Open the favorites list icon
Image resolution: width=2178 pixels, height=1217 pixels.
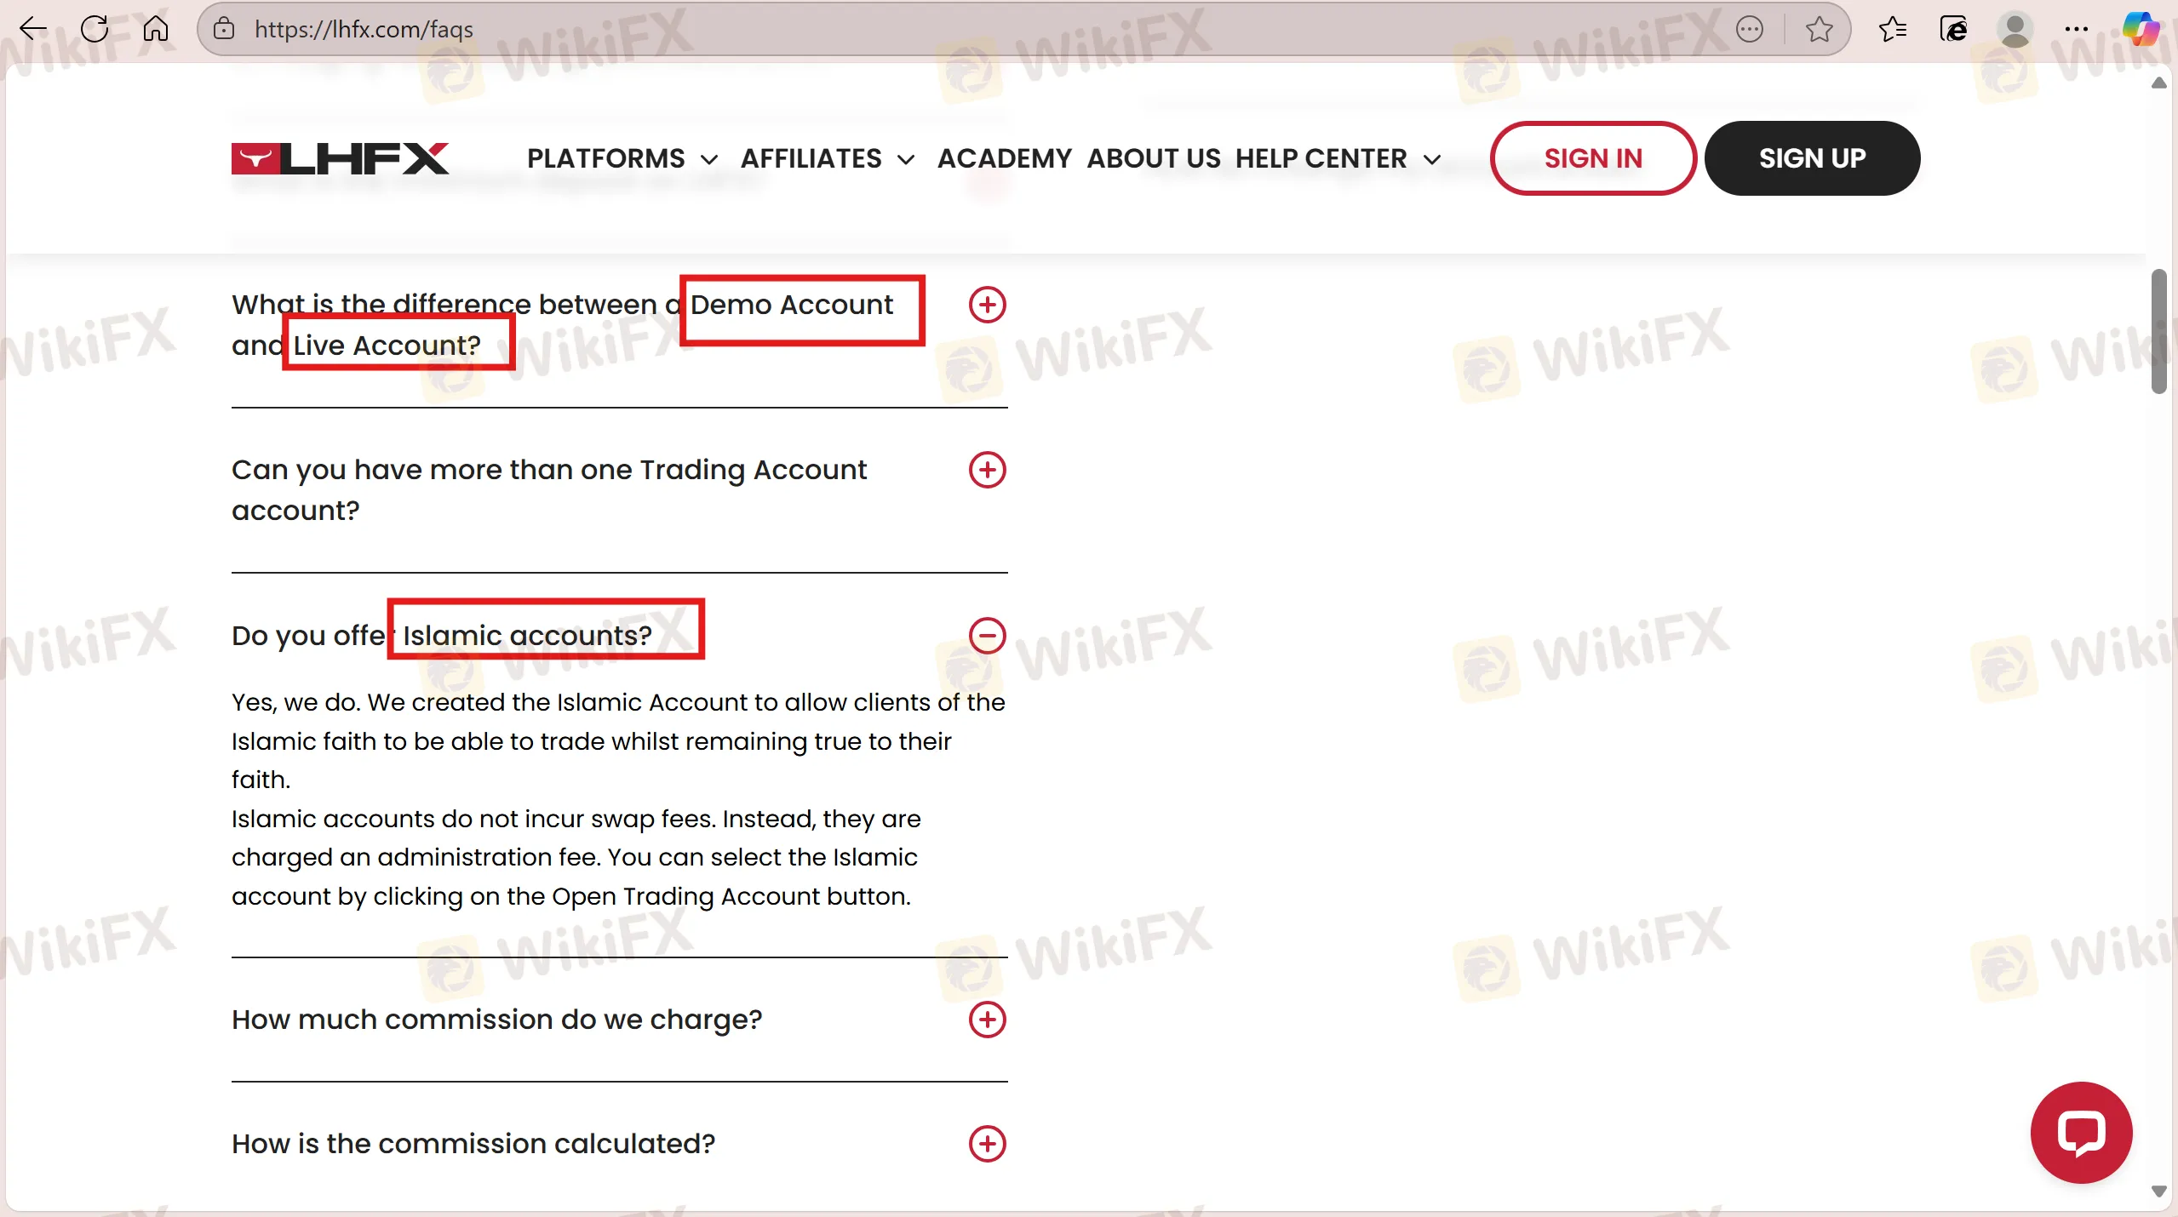click(x=1892, y=29)
